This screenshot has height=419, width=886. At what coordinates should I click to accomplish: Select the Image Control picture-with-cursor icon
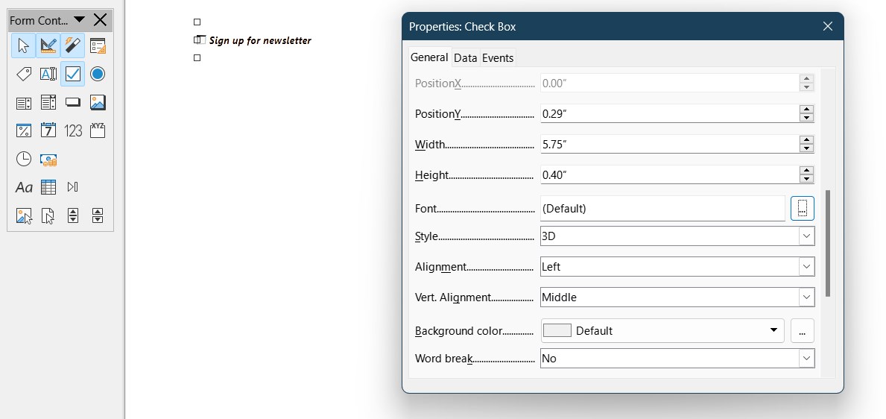click(23, 215)
